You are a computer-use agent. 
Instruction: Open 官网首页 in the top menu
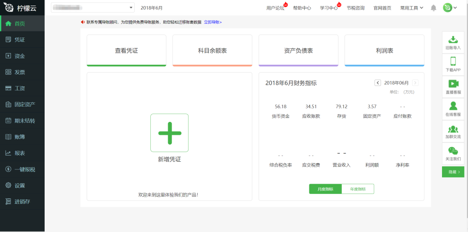pos(382,8)
